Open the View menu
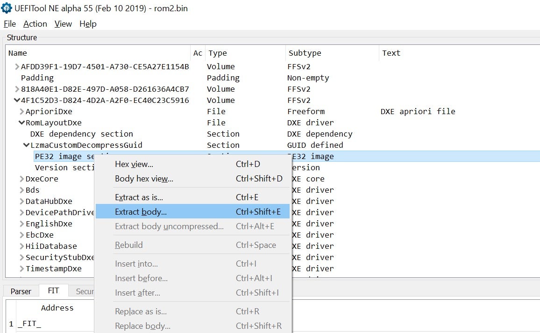 pyautogui.click(x=63, y=24)
